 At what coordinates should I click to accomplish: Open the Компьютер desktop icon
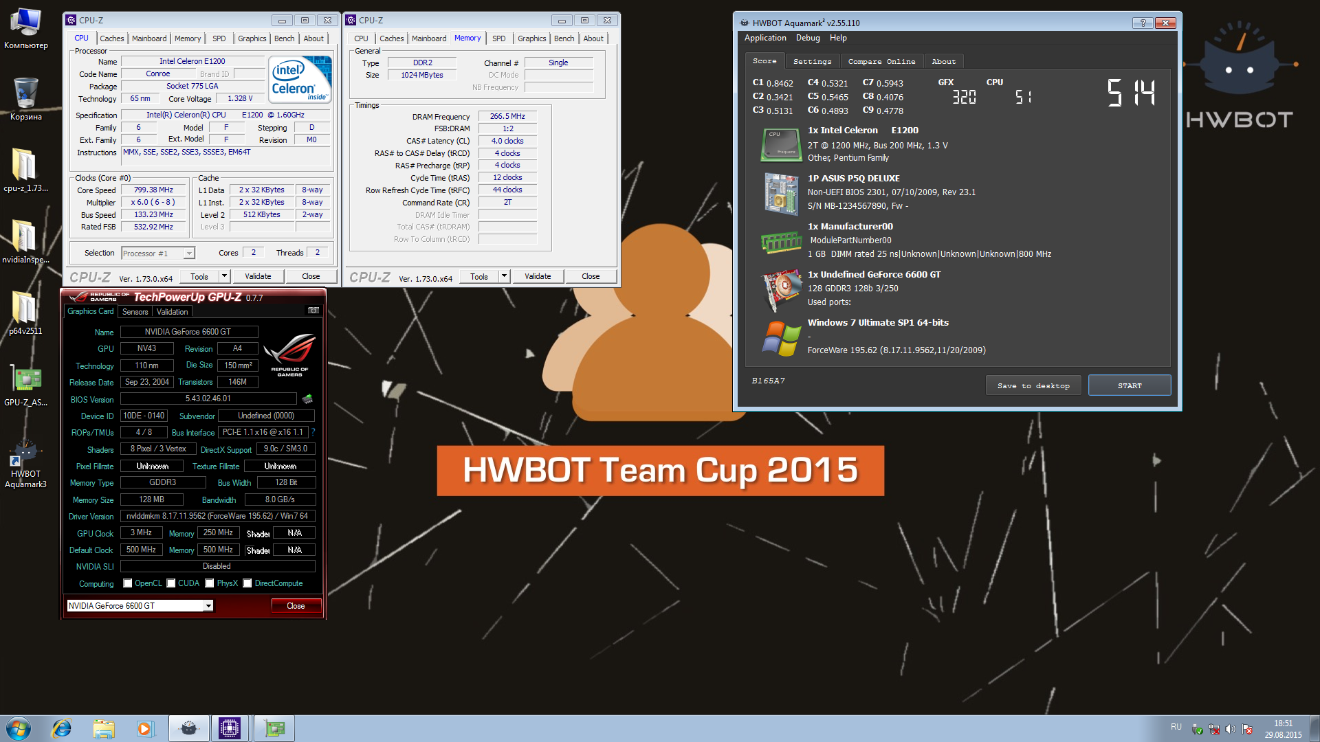click(26, 29)
